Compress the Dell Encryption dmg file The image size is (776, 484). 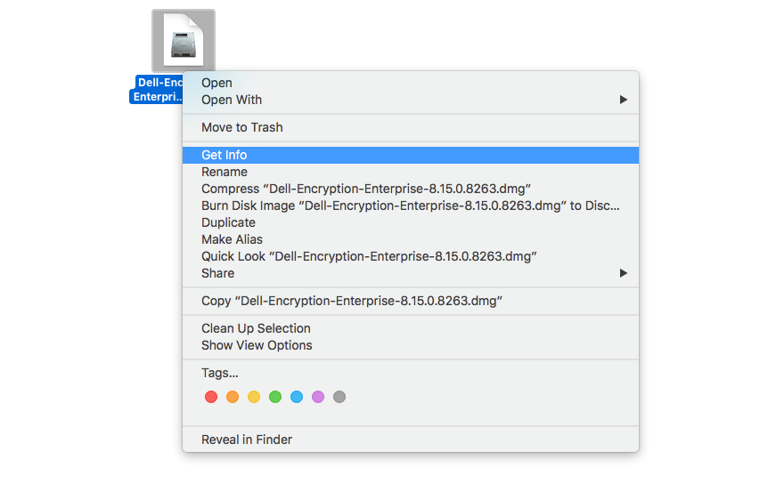point(366,189)
